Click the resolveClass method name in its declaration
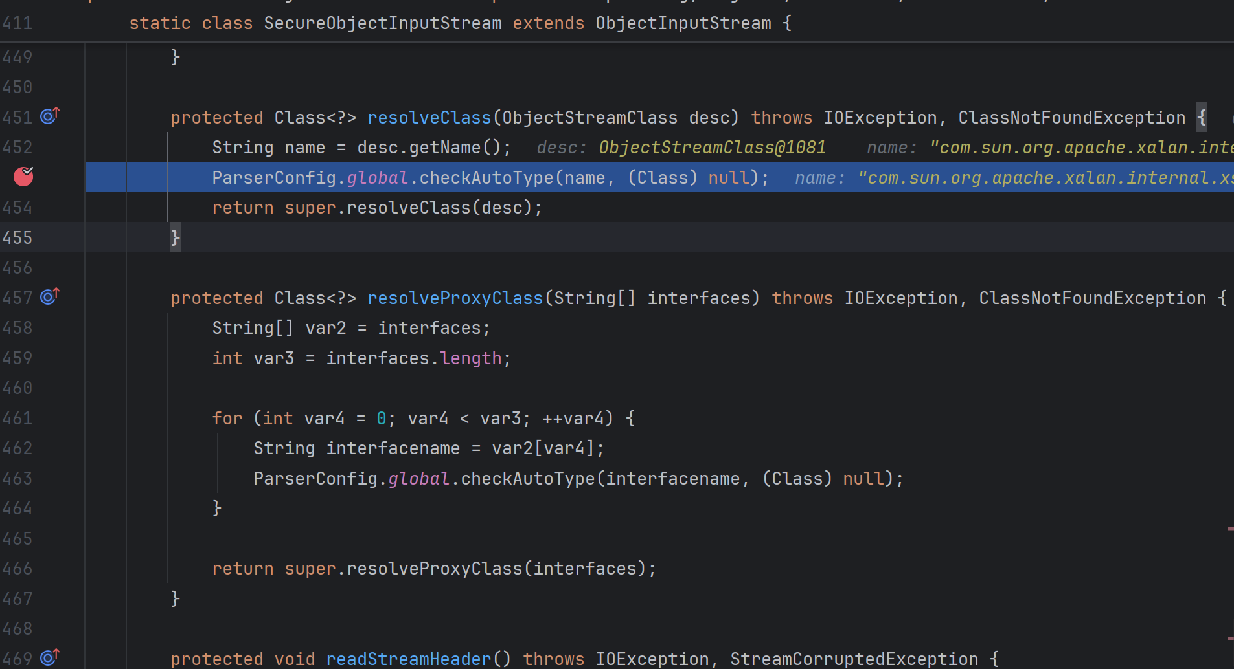The height and width of the screenshot is (669, 1234). point(429,118)
